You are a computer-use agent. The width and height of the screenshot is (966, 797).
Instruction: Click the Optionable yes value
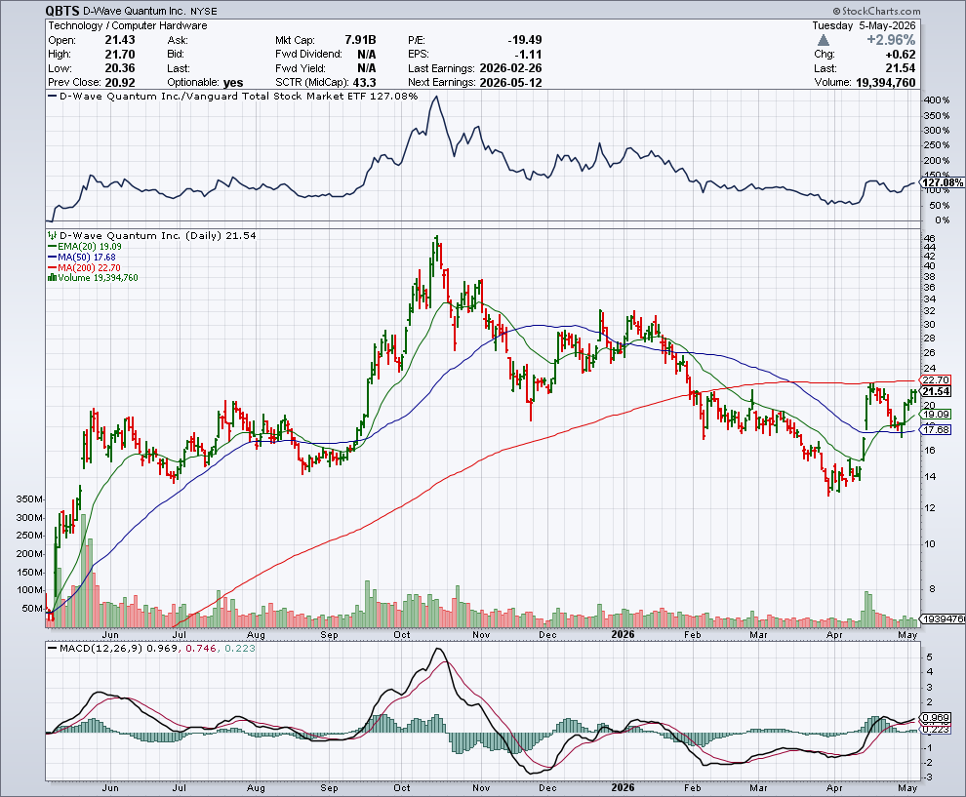click(233, 83)
